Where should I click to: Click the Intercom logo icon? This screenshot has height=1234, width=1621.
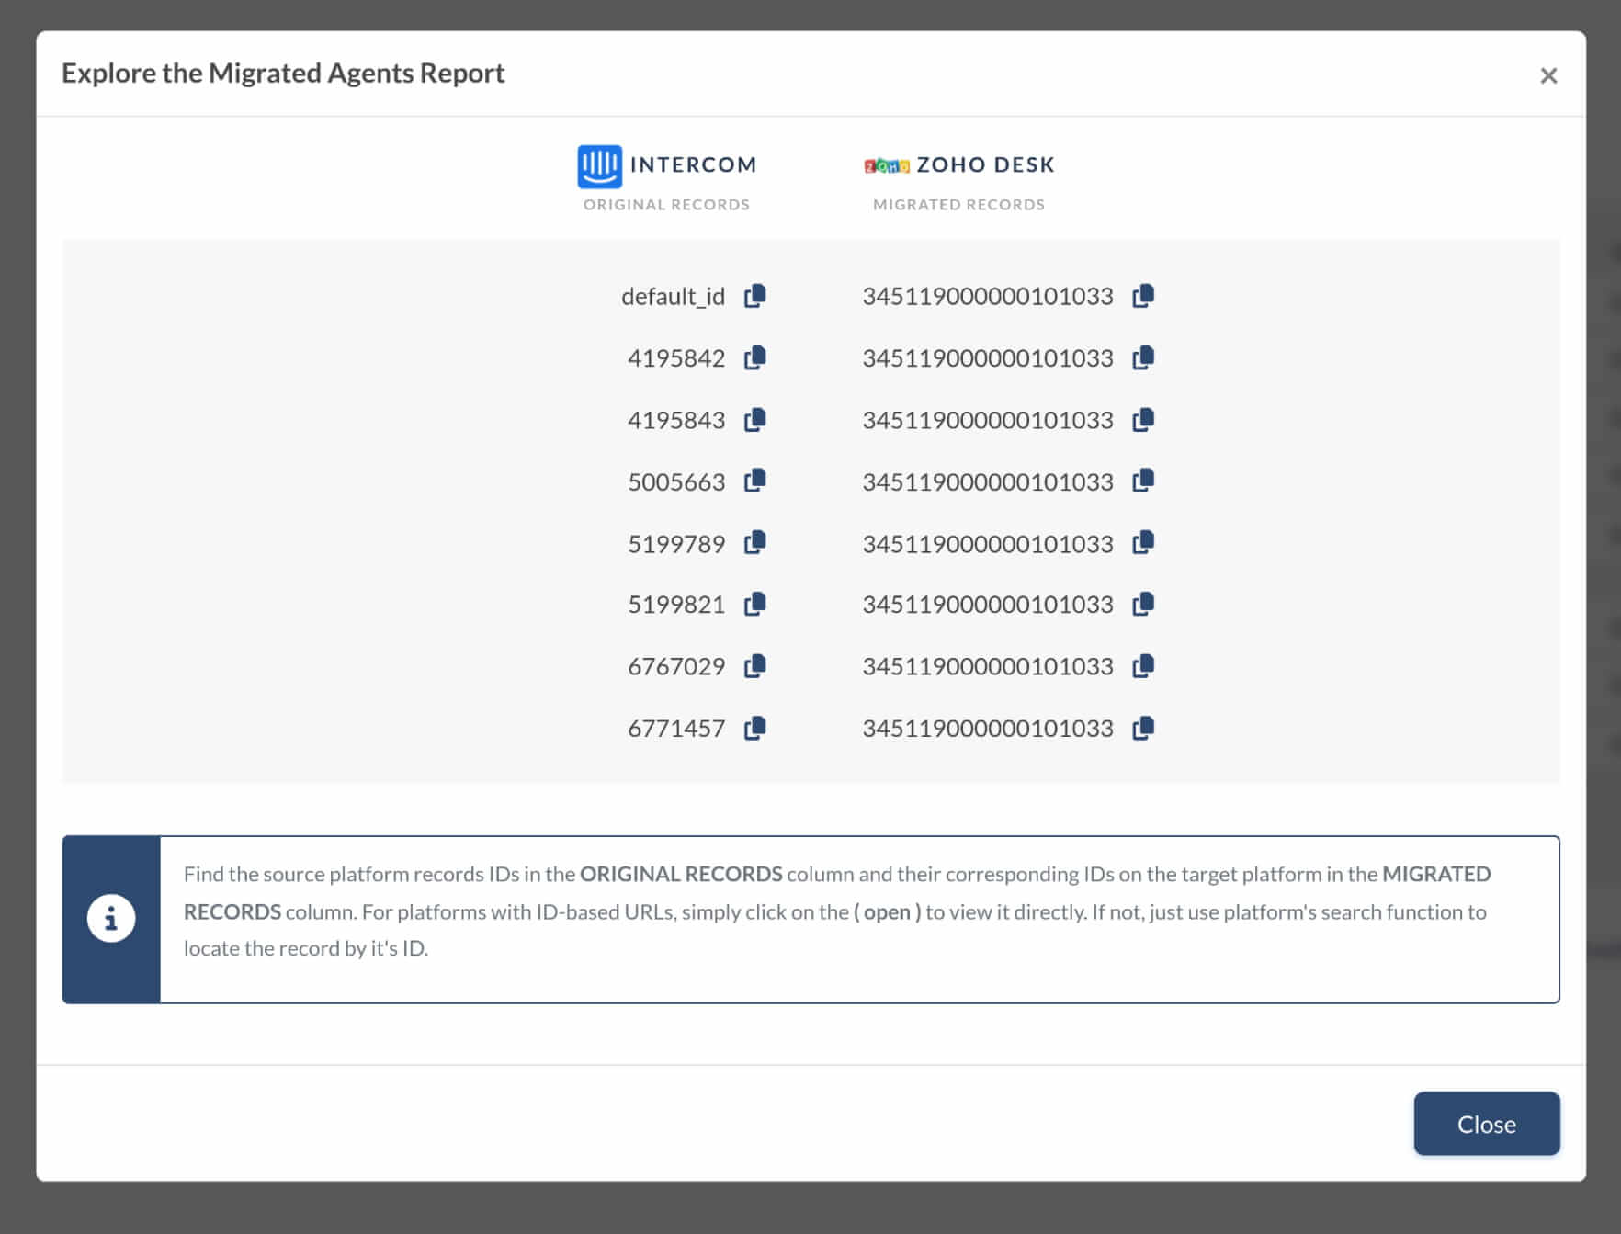[x=599, y=166]
